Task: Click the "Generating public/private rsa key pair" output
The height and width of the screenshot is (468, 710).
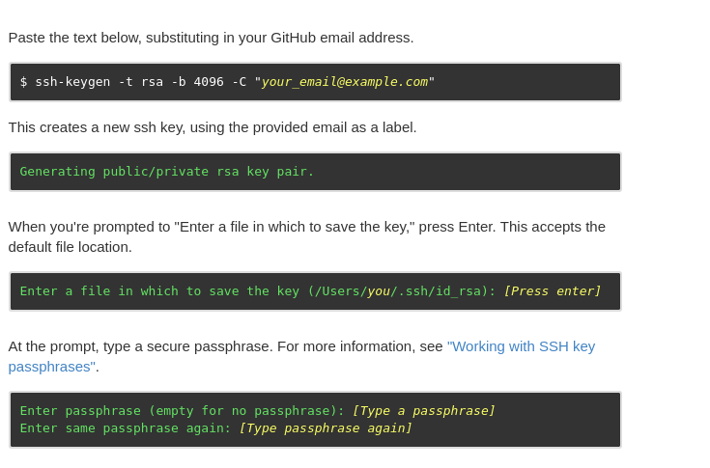Action: (166, 172)
